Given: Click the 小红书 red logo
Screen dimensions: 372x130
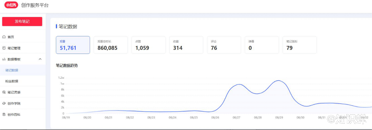Looking at the screenshot, I should tap(11, 5).
